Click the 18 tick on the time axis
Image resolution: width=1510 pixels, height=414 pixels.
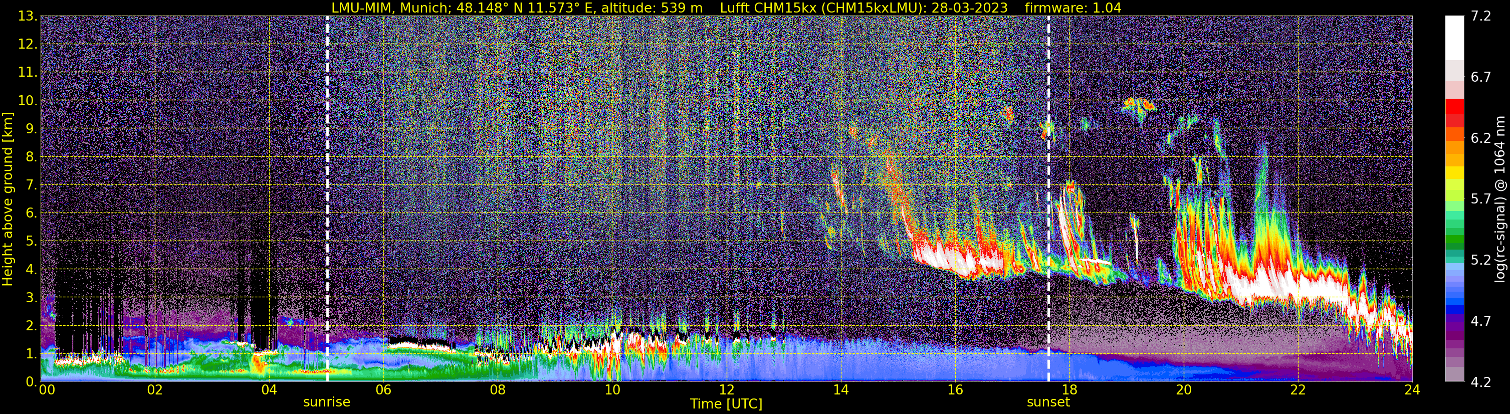pyautogui.click(x=1069, y=390)
